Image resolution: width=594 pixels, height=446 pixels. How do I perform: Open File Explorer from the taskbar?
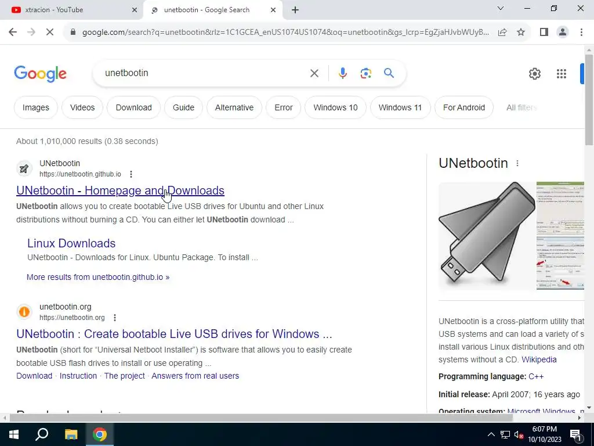(x=71, y=434)
